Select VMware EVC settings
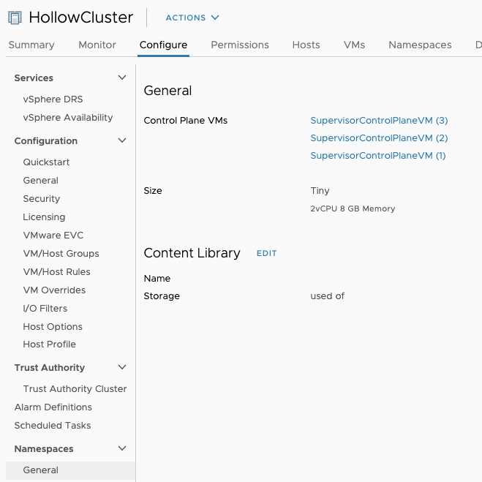Screen dimensions: 482x482 pyautogui.click(x=53, y=235)
